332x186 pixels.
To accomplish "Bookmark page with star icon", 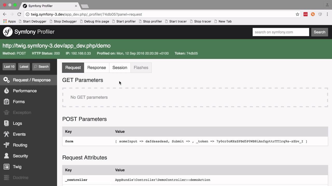I will click(x=298, y=14).
